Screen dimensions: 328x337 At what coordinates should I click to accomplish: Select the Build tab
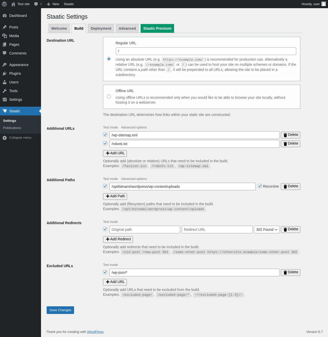tap(79, 28)
